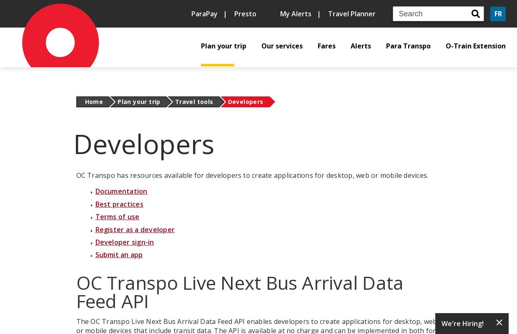
Task: Go to Home breadcrumb
Action: click(94, 102)
